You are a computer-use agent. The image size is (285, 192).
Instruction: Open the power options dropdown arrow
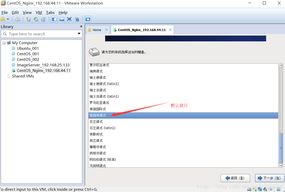[x=8, y=19]
